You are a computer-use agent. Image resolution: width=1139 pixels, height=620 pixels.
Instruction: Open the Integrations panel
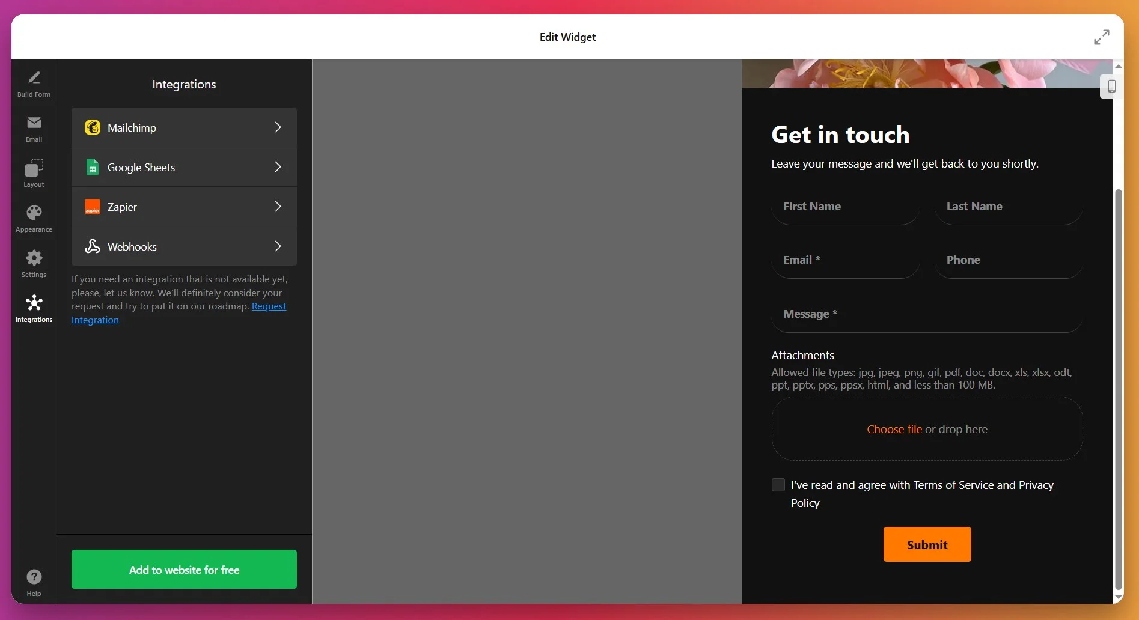pos(34,308)
